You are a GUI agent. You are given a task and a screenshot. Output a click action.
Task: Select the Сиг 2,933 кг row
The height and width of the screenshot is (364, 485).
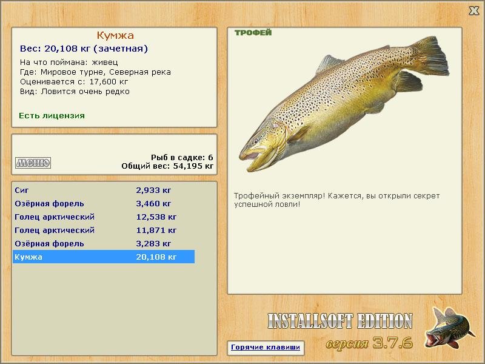(104, 190)
